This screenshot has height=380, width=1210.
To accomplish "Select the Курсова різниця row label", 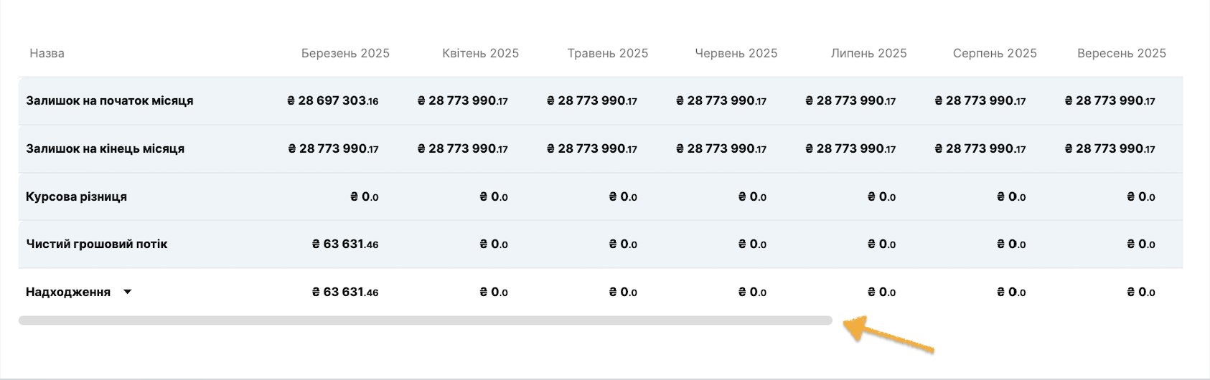I will [76, 196].
